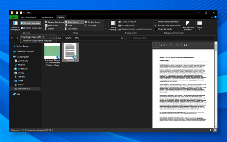
Task: Switch to the Udostępnianie ribbon tab
Action: [x=47, y=17]
